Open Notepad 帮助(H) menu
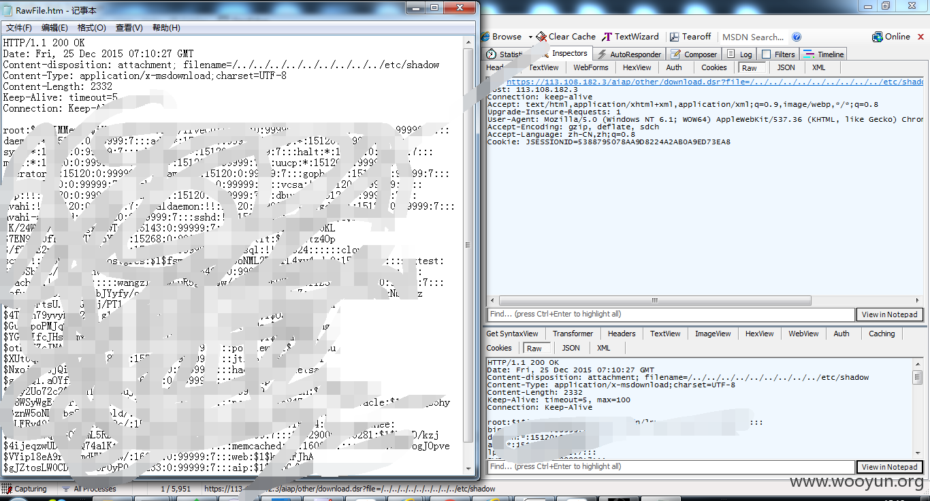The height and width of the screenshot is (501, 930). pos(166,28)
